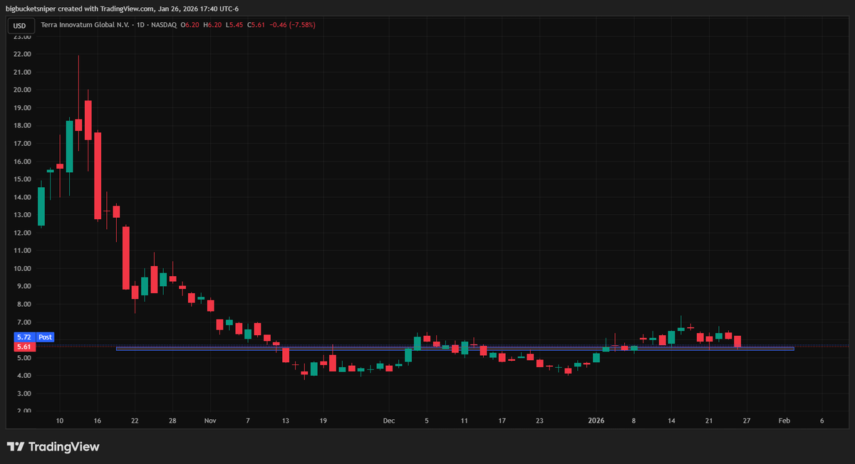This screenshot has width=855, height=464.
Task: Click the 22.00 price axis label
Action: [22, 54]
